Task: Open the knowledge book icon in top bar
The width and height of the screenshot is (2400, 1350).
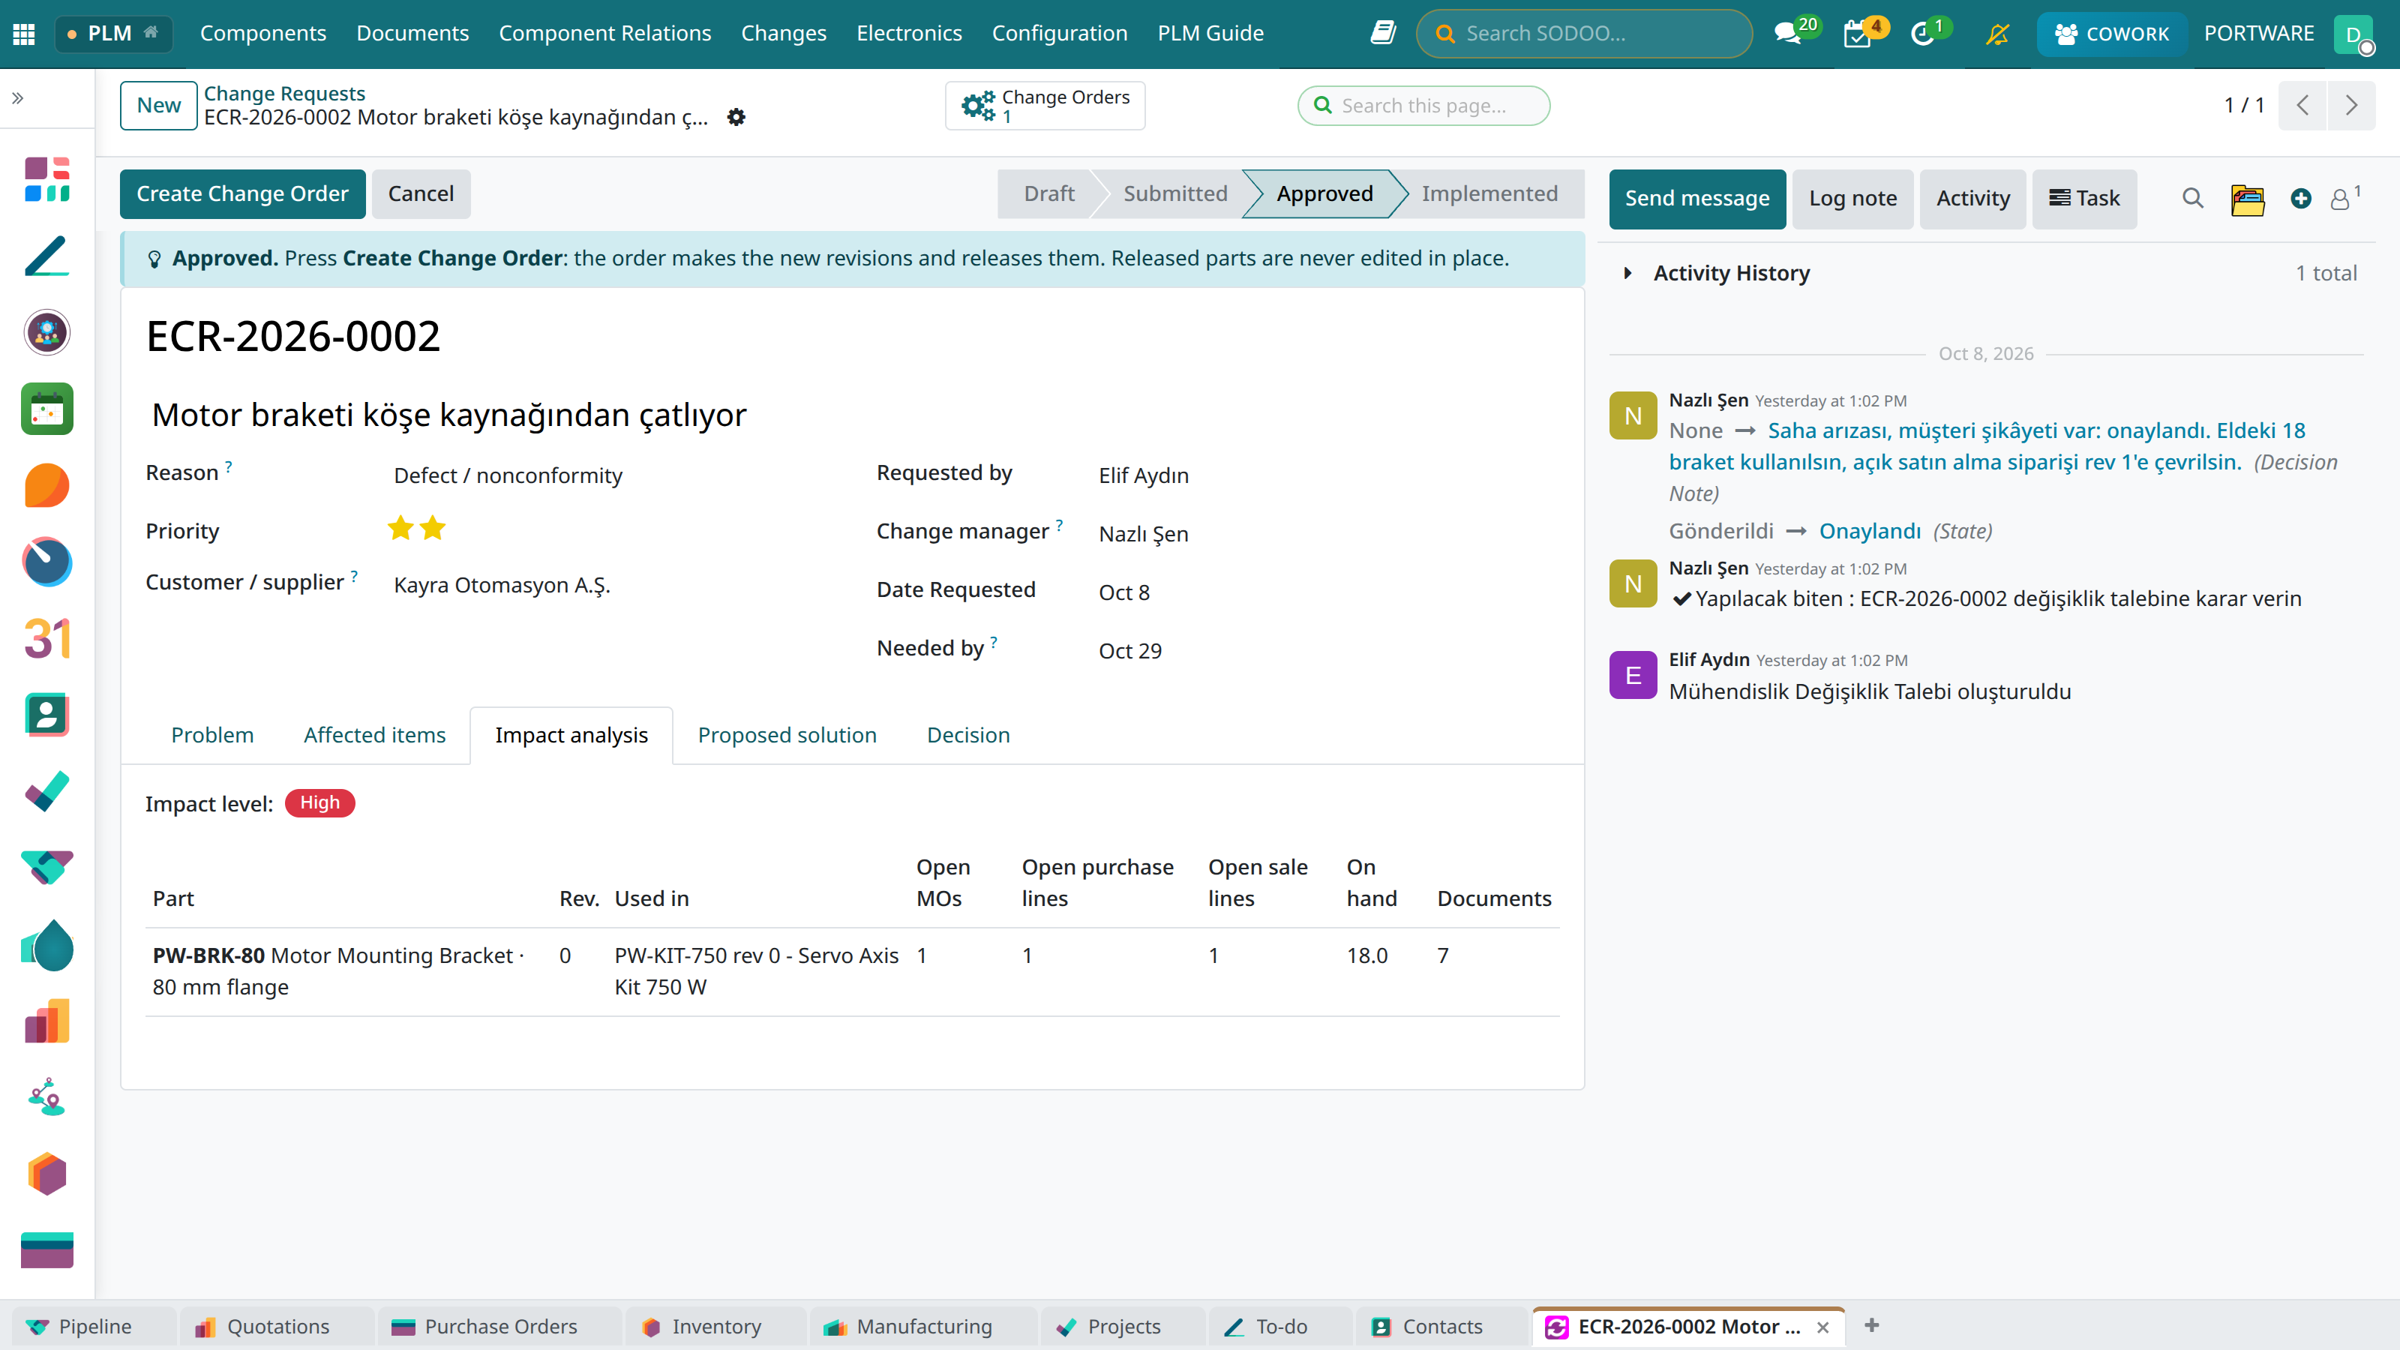Action: point(1382,34)
